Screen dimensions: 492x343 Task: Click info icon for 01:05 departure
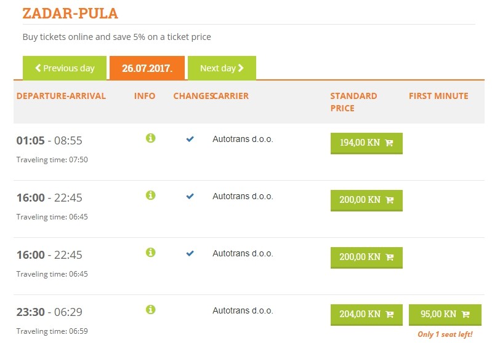tap(151, 138)
